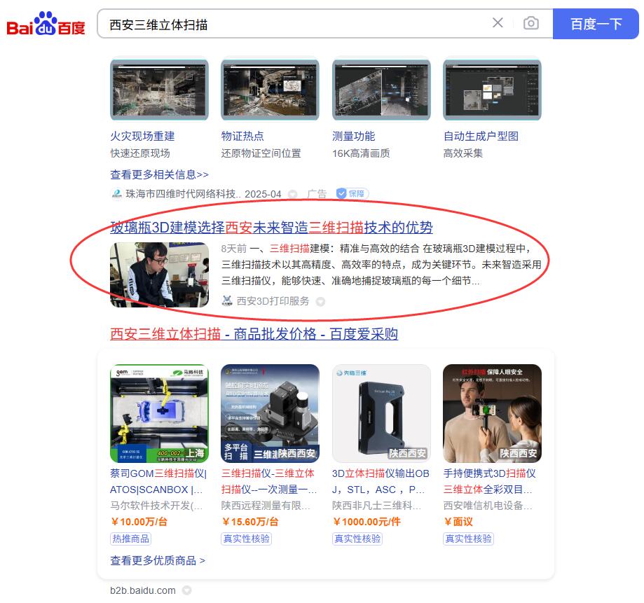Open image search via camera icon
644x603 pixels.
pyautogui.click(x=530, y=22)
